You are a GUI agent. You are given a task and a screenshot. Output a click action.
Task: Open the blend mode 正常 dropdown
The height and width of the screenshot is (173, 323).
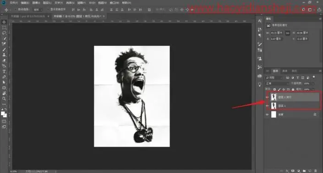pos(277,84)
